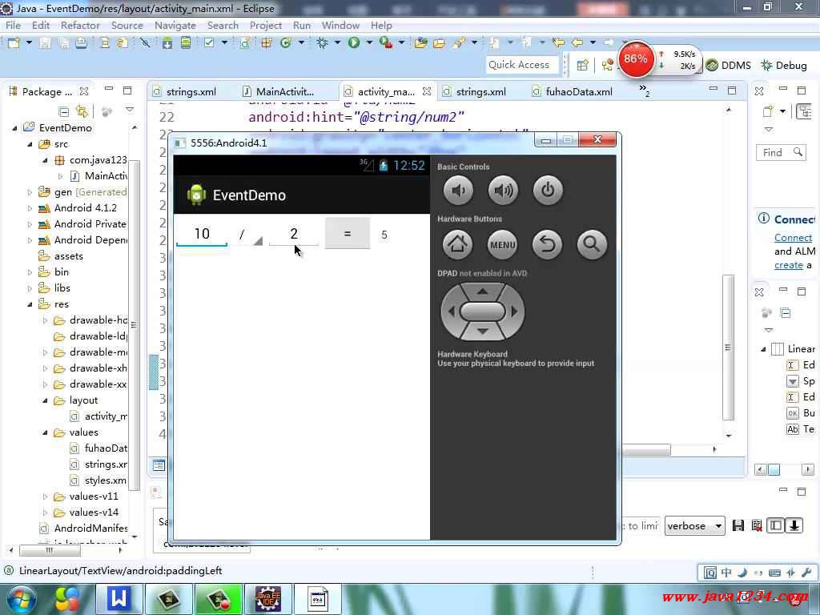Click the DPAD up arrow
The width and height of the screenshot is (820, 615).
(483, 291)
